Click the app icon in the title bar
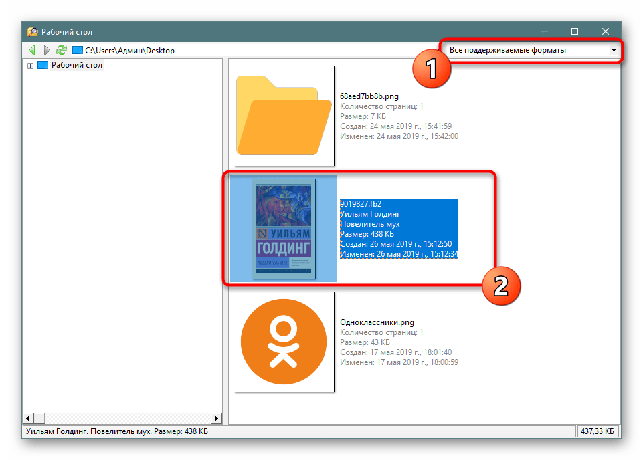The image size is (643, 460). [x=32, y=31]
